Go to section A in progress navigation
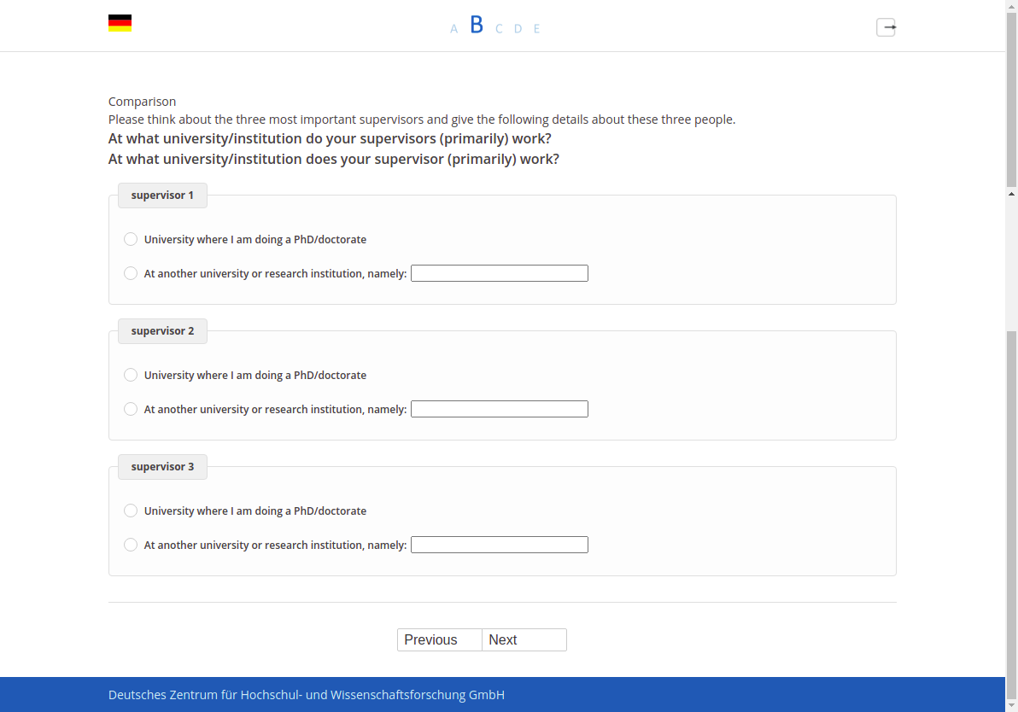Screen dimensions: 1018x712 point(453,28)
